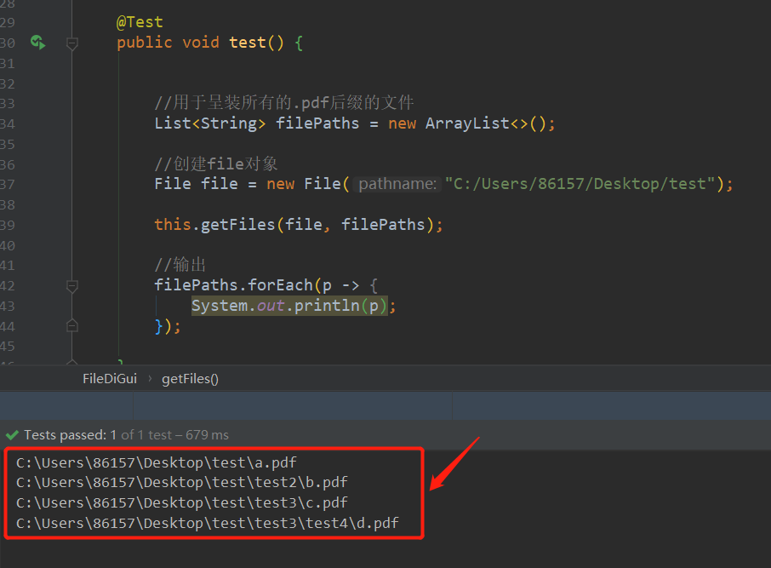Screen dimensions: 771x568
Task: Click output line ending with test4\d.pdf
Action: tap(208, 523)
